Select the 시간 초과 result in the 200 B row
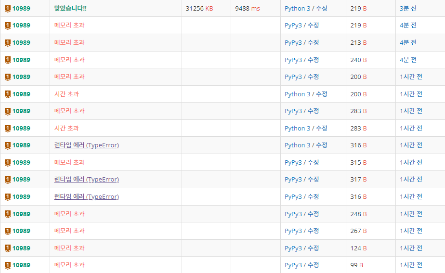 pos(66,94)
